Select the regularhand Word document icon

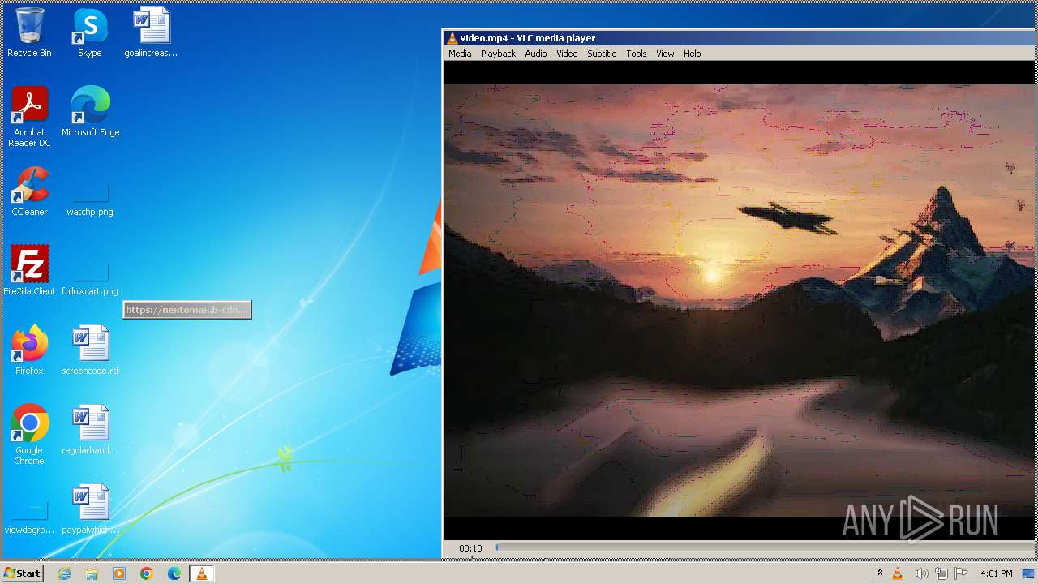tap(90, 430)
